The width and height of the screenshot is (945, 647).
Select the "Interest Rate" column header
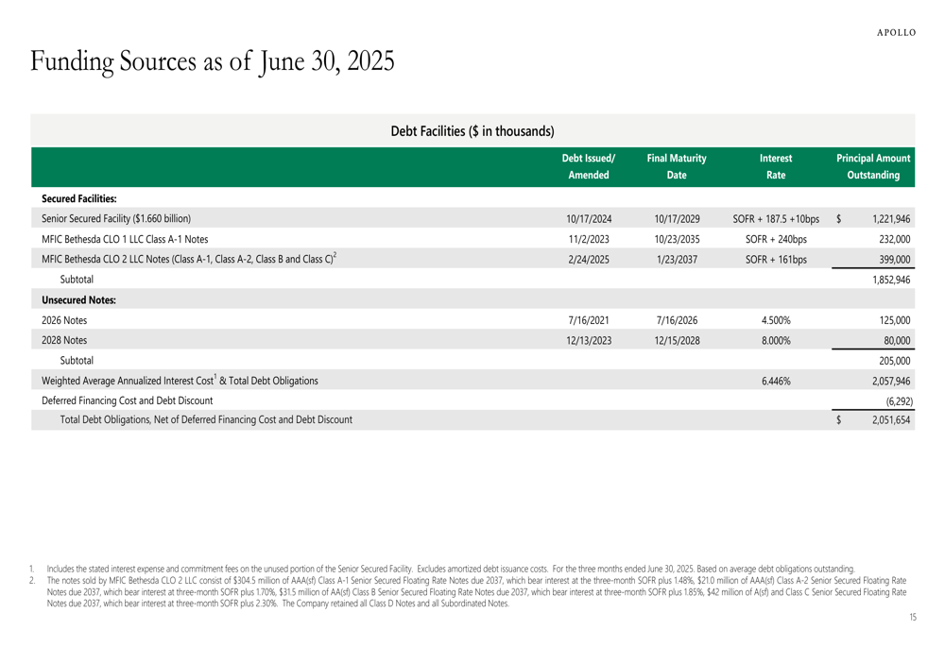tap(776, 167)
